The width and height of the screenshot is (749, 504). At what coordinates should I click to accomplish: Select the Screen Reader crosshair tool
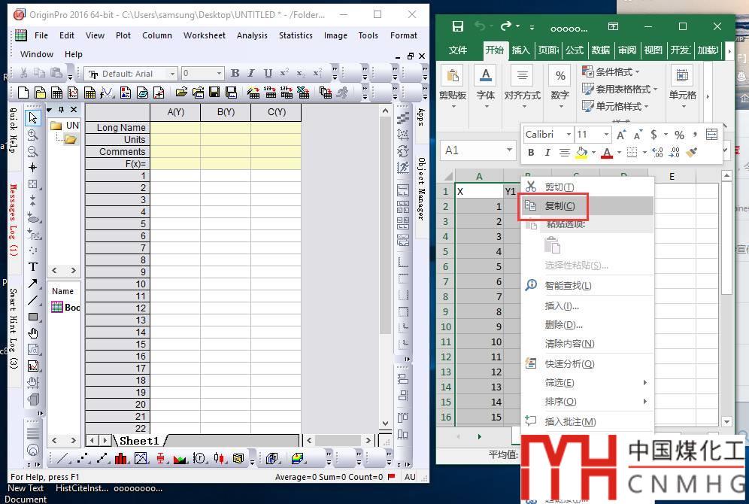tap(32, 167)
